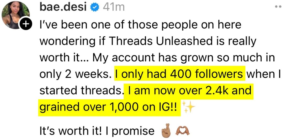The width and height of the screenshot is (282, 139).
Task: Click the text "My account has grown so much"
Action: tap(167, 58)
